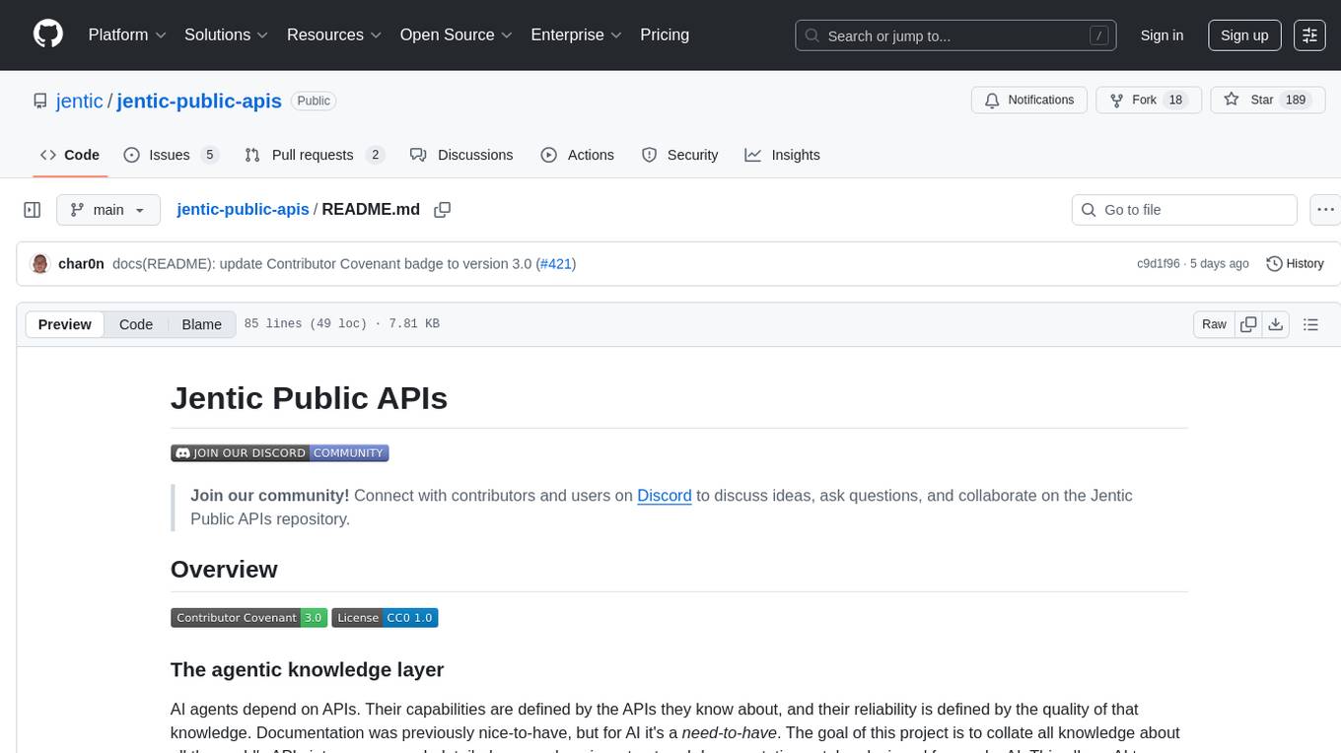Open more file actions ellipsis menu

1325,210
